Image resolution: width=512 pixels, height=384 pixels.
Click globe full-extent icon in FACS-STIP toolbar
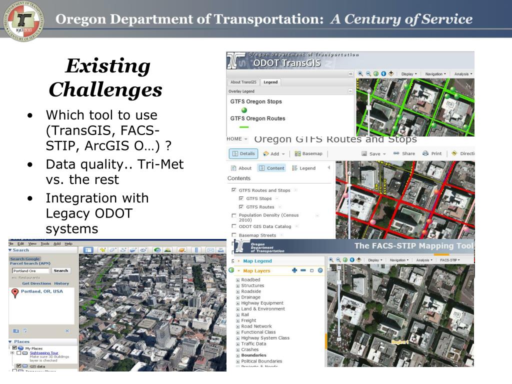pyautogui.click(x=345, y=260)
